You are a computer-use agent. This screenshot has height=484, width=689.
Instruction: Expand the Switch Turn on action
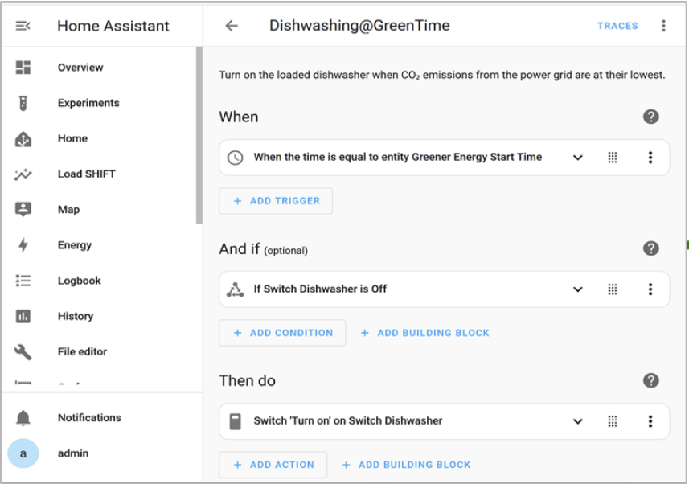[x=578, y=421]
